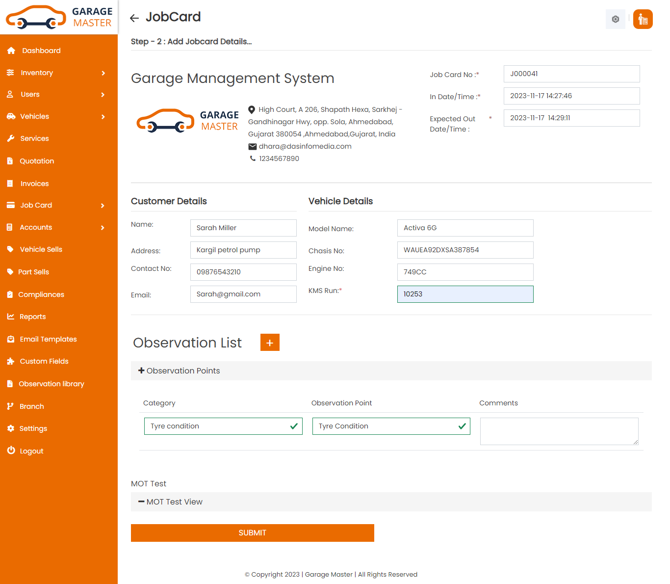Click the Logout power icon

11,451
